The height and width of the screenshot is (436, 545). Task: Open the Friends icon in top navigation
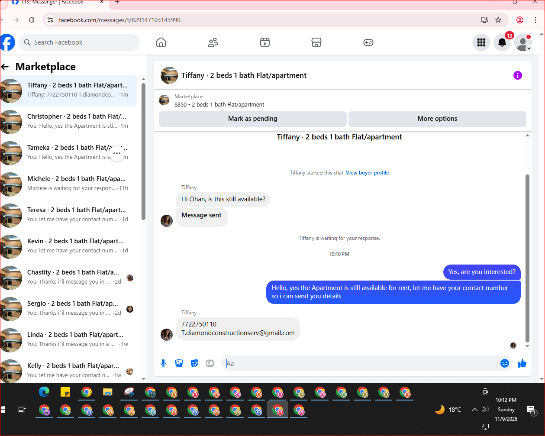213,42
